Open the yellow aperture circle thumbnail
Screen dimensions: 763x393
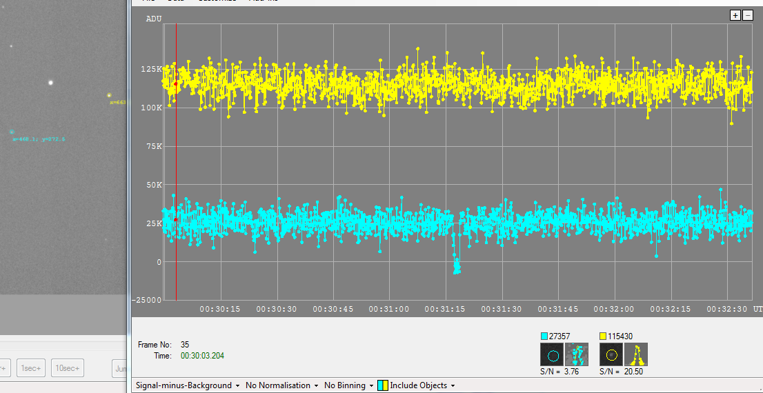click(x=611, y=355)
